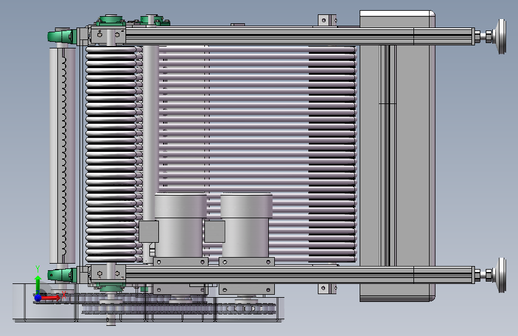Click the left motor's mounting plate
518x336 pixels.
coord(180,262)
